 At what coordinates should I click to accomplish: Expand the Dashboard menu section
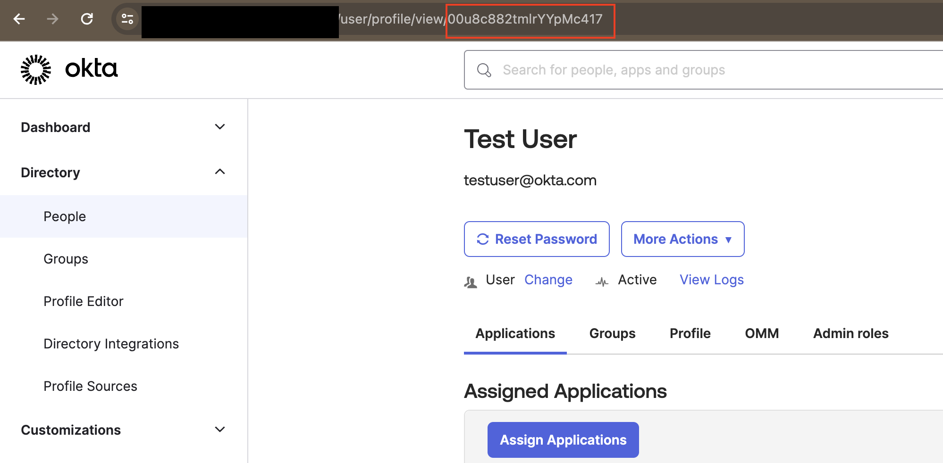coord(219,127)
